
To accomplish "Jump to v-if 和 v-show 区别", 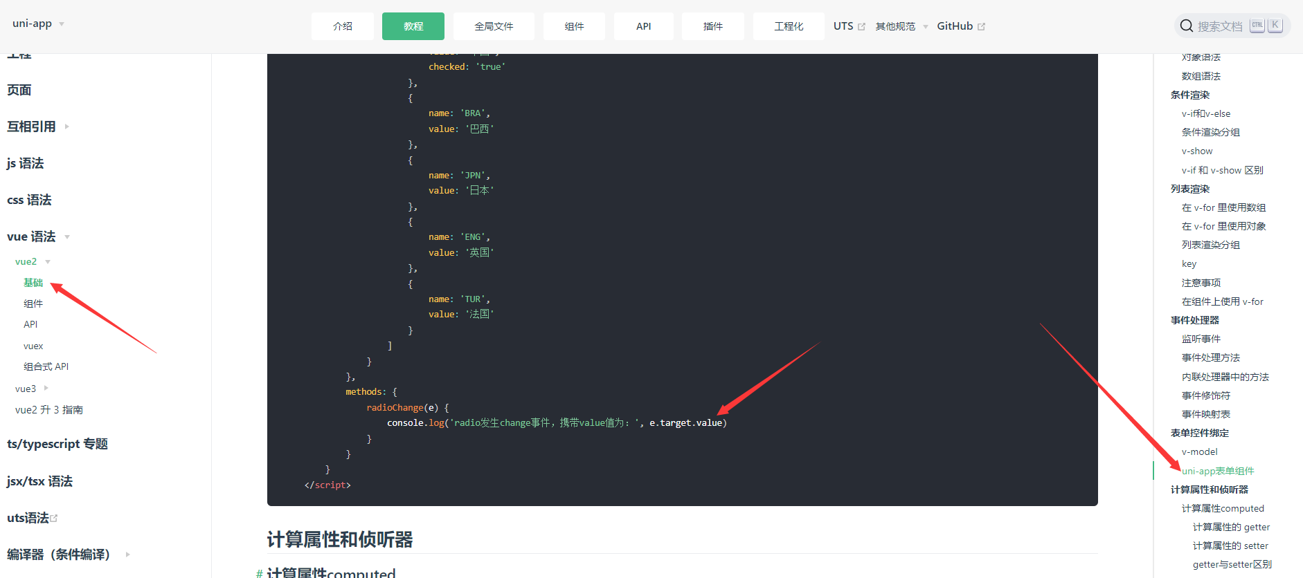I will (x=1223, y=170).
